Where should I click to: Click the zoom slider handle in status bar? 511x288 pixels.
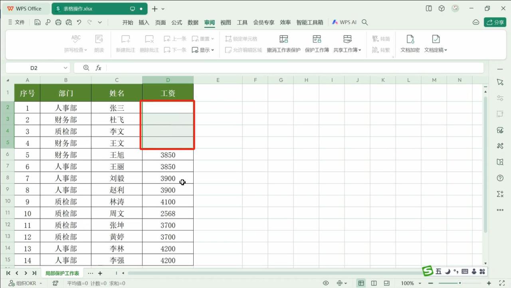460,283
